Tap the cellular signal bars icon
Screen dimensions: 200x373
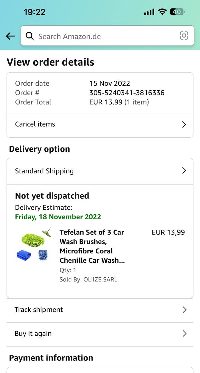pyautogui.click(x=149, y=12)
